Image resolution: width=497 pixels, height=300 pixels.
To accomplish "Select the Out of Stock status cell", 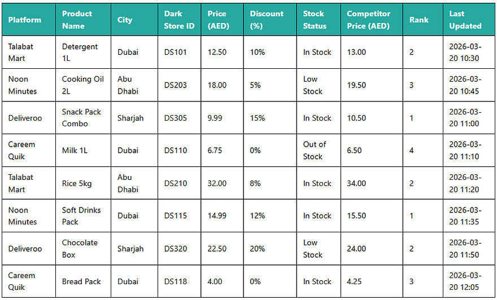I will 319,151.
